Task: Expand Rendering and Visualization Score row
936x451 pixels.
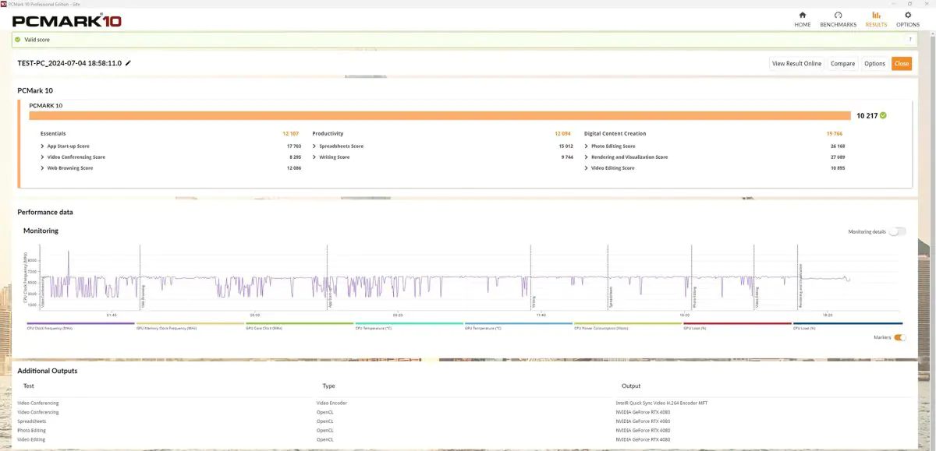Action: (587, 157)
